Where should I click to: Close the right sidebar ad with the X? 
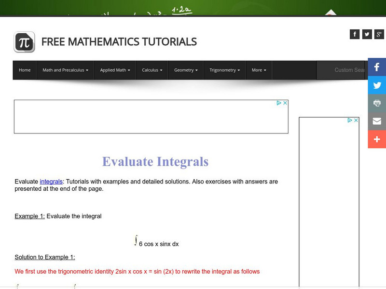pyautogui.click(x=356, y=120)
